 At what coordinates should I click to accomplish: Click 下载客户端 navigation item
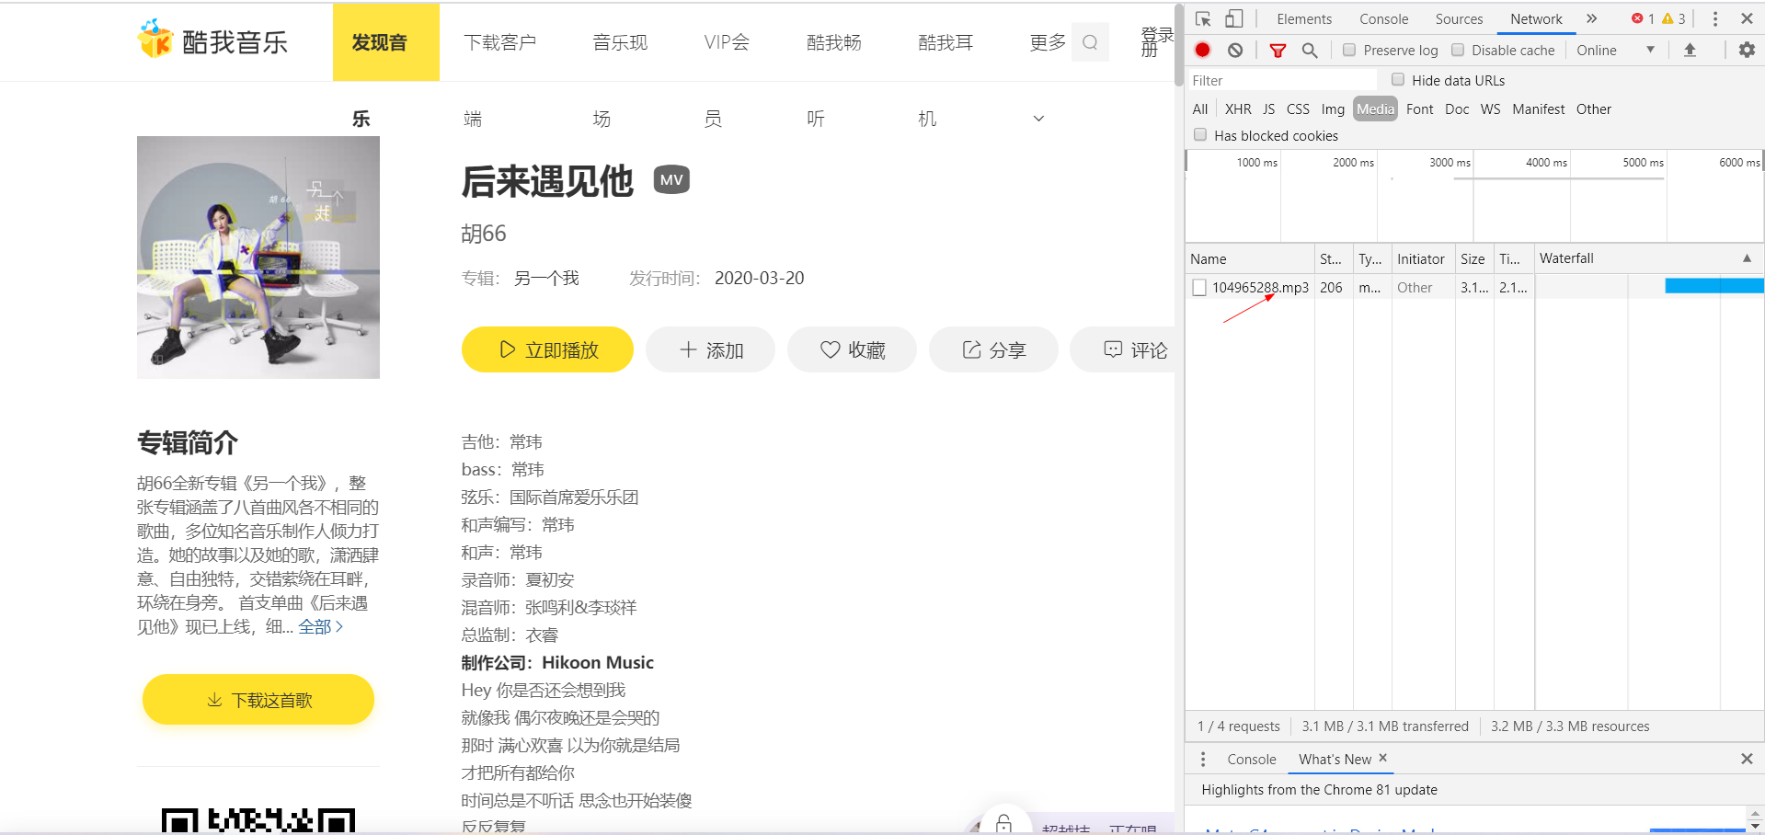click(500, 42)
